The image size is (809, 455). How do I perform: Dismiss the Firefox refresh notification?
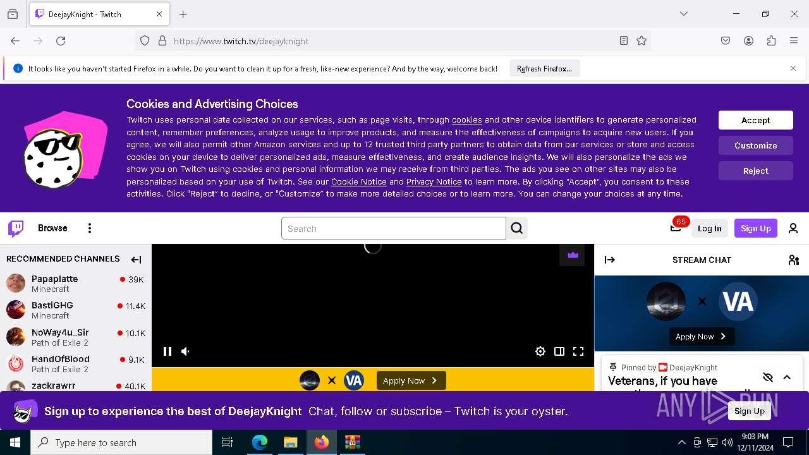(x=793, y=68)
